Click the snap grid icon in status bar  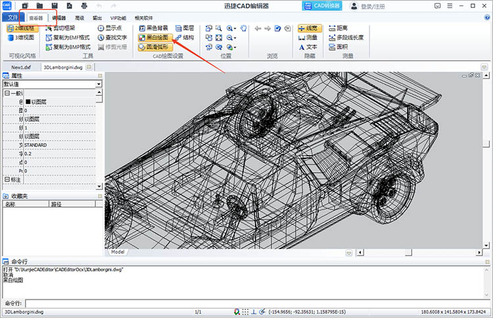(245, 311)
